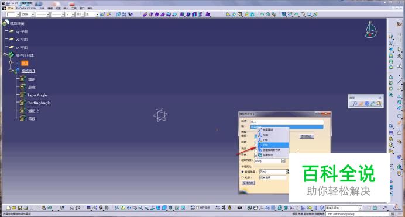The height and width of the screenshot is (217, 405).
Task: Click the Open file icon in bottom toolbar
Action: 14,208
